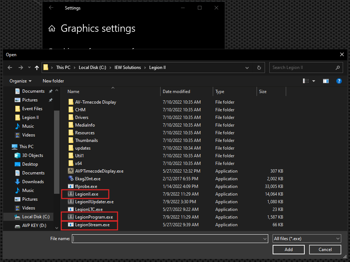Viewport: 350px width, 262px height.
Task: Toggle the preview pane button
Action: [x=326, y=81]
